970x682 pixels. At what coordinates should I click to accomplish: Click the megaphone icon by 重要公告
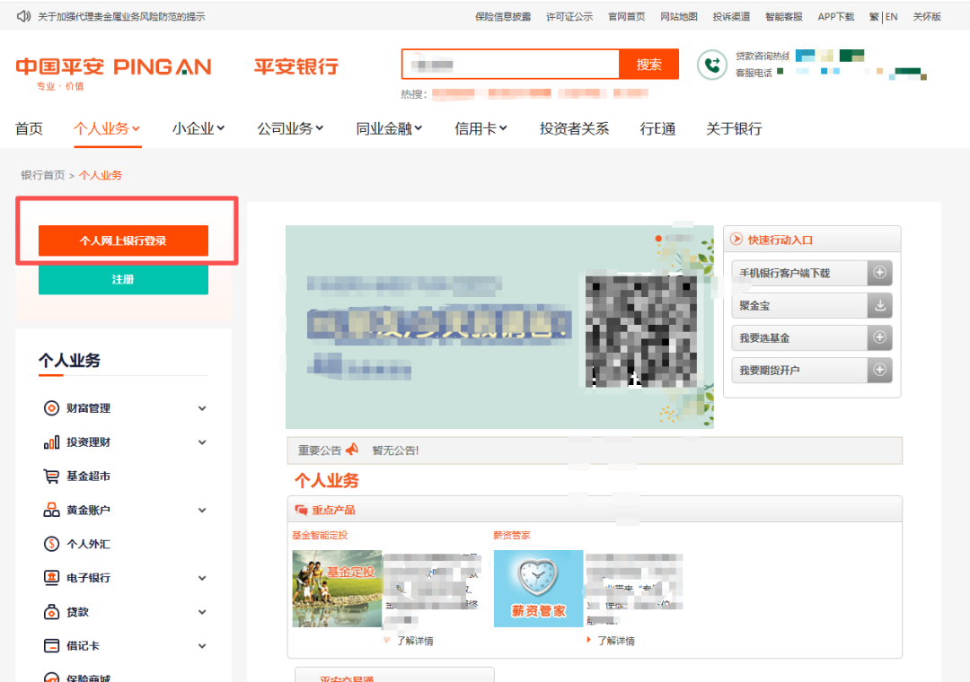coord(352,449)
